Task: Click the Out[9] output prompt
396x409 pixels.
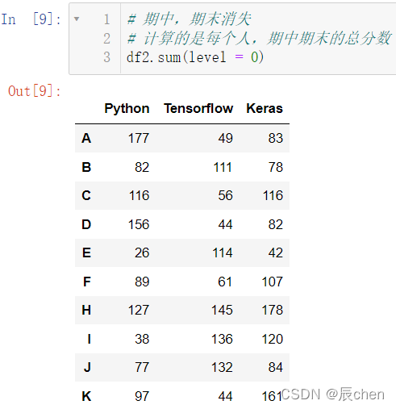Action: 35,91
